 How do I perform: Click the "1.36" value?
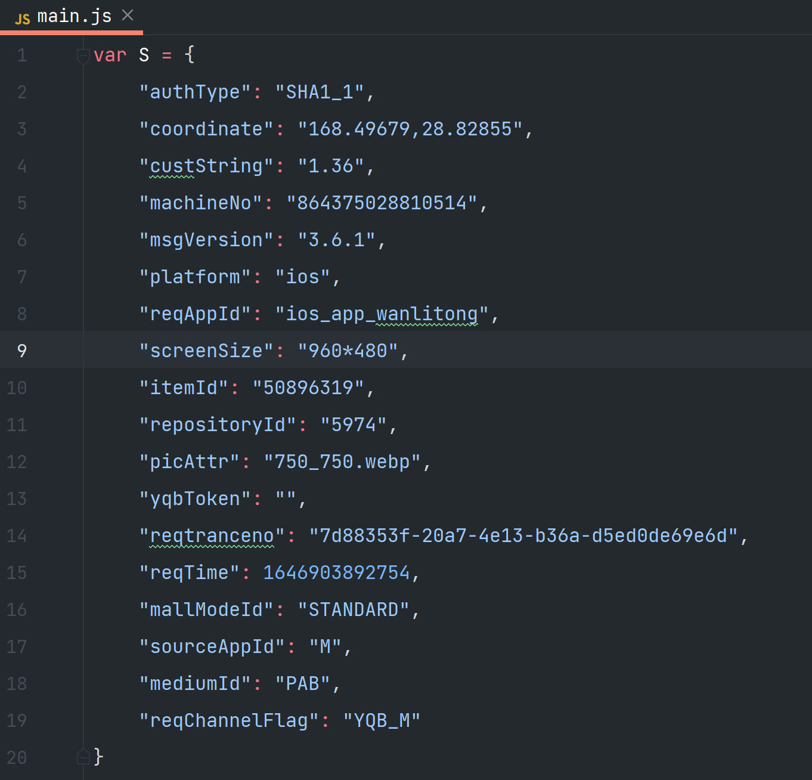click(331, 166)
